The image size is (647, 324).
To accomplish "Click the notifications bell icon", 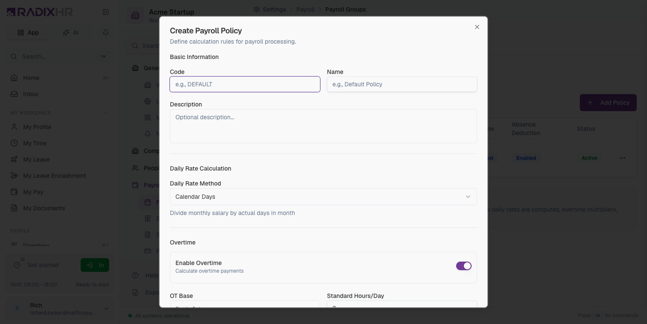I will click(106, 32).
